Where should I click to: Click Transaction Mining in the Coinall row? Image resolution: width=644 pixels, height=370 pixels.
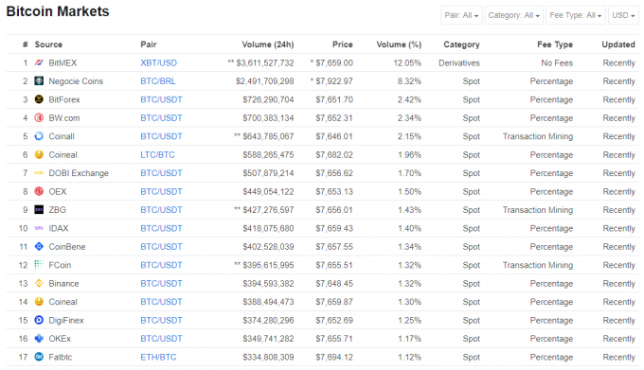click(x=538, y=136)
